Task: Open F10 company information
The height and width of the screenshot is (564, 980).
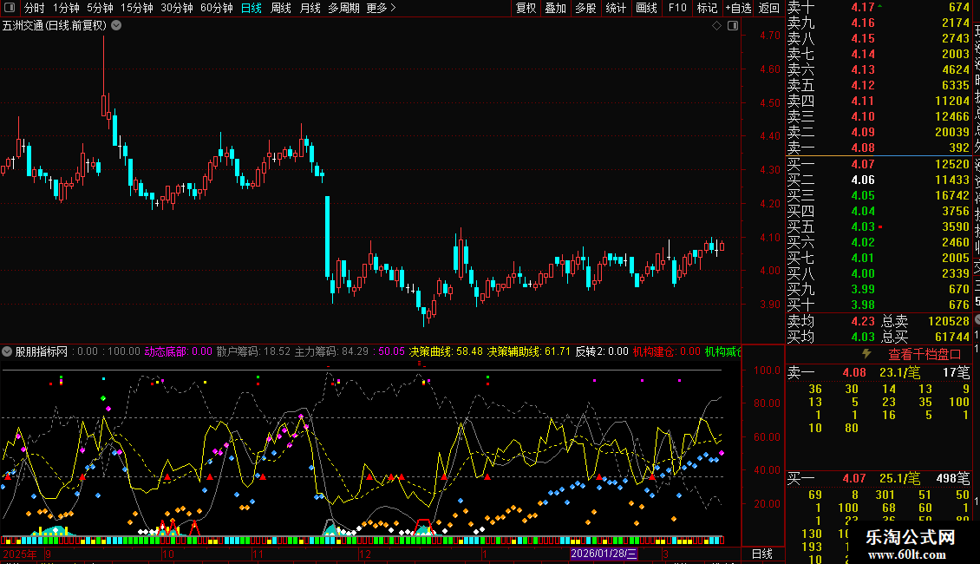Action: [677, 8]
